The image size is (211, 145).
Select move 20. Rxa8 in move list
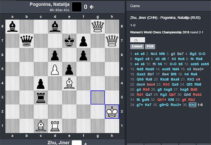[164, 79]
